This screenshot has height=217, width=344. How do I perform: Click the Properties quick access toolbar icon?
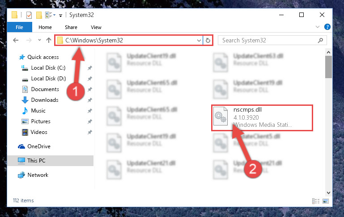(29, 15)
